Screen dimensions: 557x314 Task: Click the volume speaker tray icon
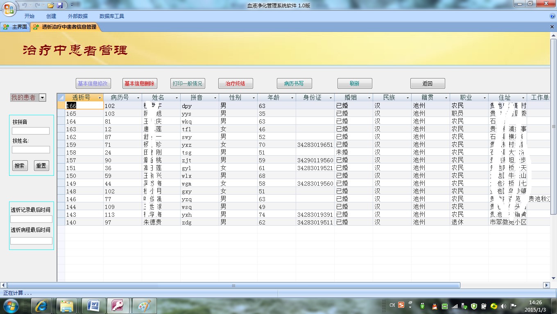coord(504,306)
